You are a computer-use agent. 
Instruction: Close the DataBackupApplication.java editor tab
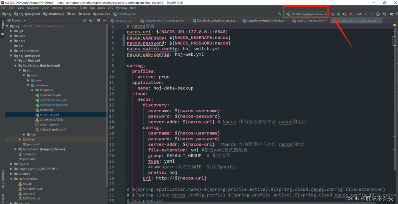pyautogui.click(x=238, y=20)
